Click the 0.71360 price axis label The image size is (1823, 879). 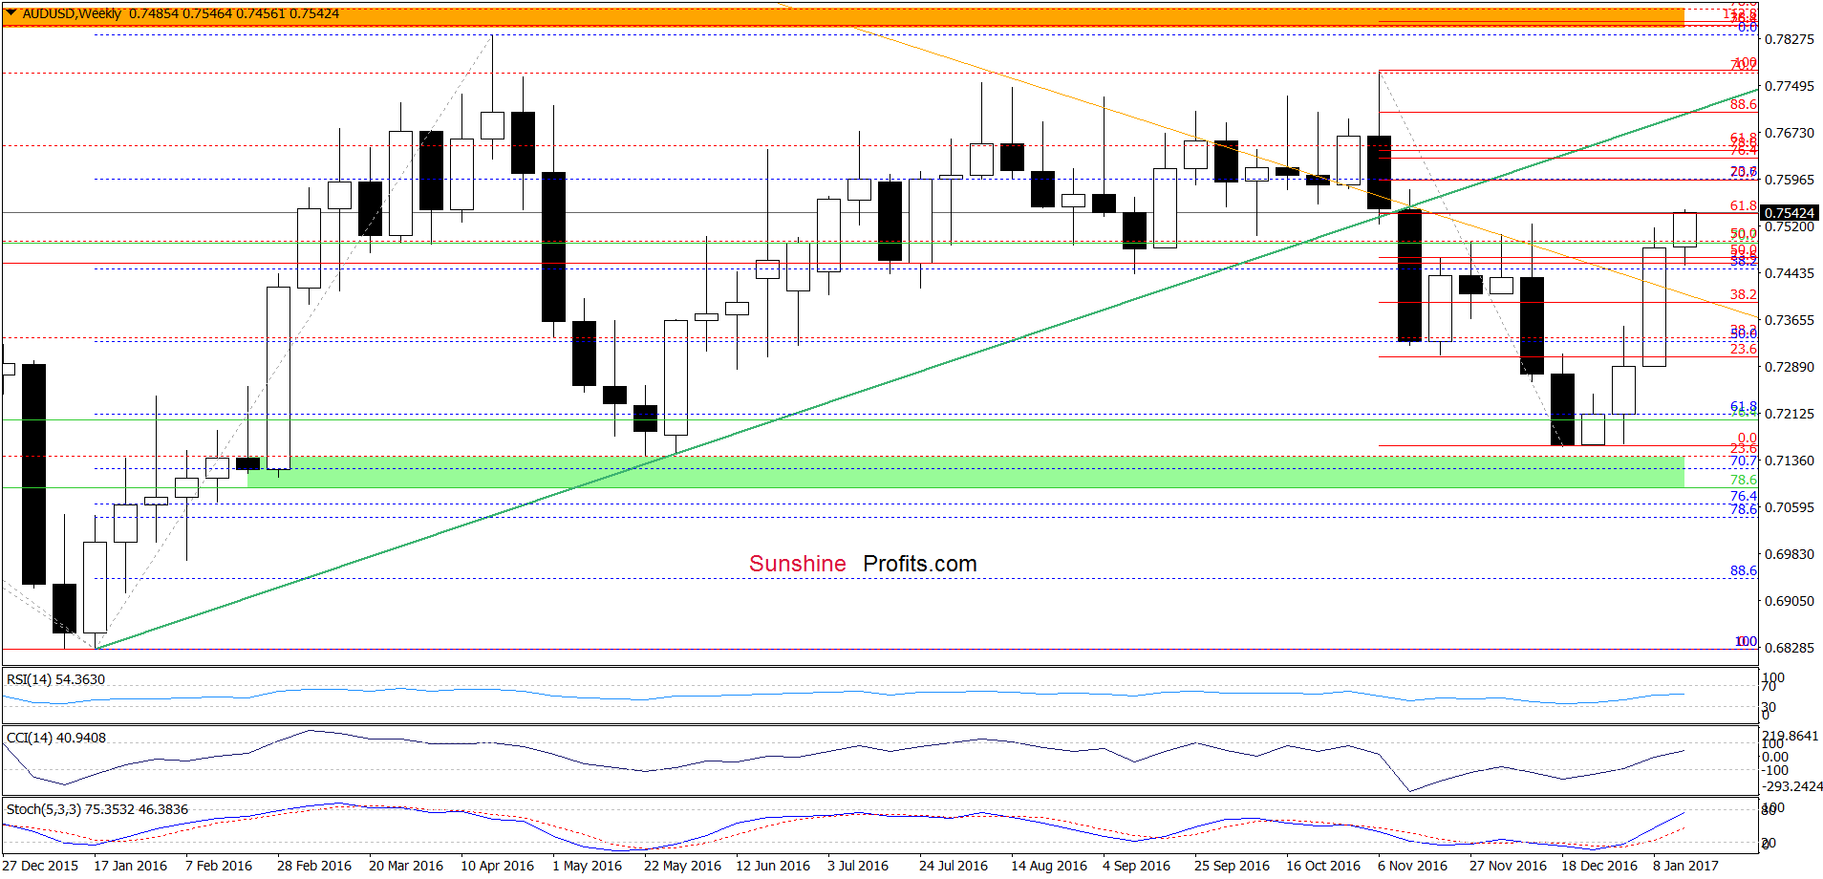1789,461
